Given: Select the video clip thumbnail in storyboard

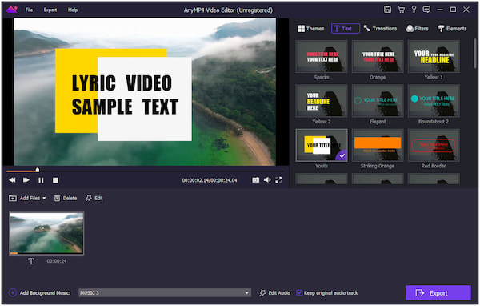Looking at the screenshot, I should tap(46, 233).
